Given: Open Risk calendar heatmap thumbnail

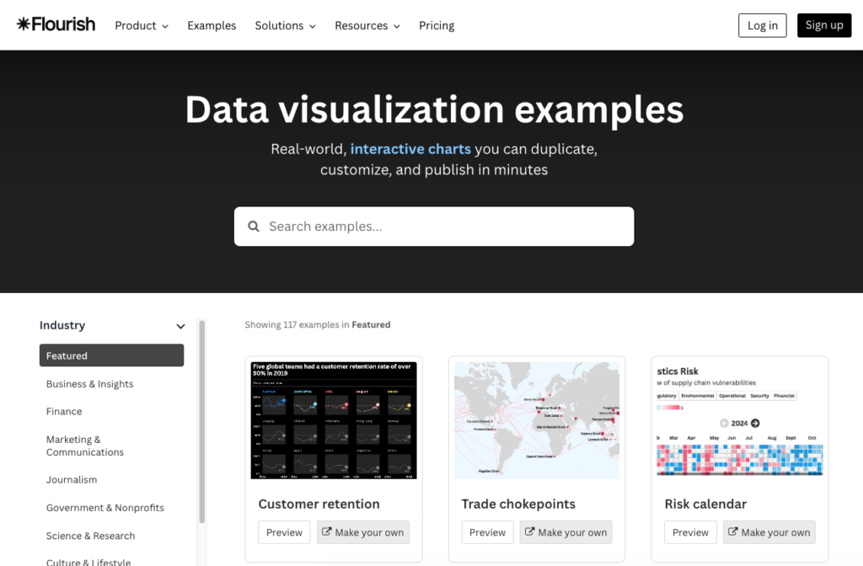Looking at the screenshot, I should click(740, 420).
